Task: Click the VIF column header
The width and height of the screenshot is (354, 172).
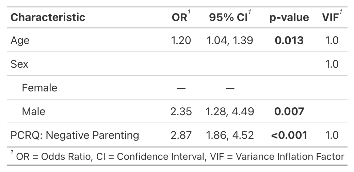Action: coord(330,17)
